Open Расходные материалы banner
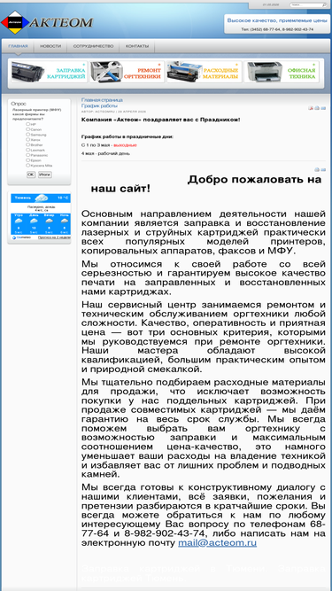The width and height of the screenshot is (332, 591). pyautogui.click(x=205, y=72)
